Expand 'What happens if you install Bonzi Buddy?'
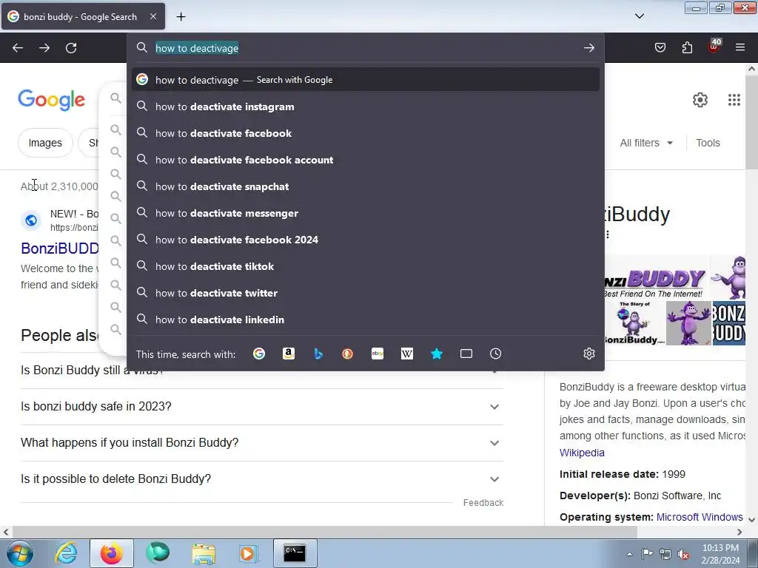Viewport: 758px width, 568px height. (261, 443)
